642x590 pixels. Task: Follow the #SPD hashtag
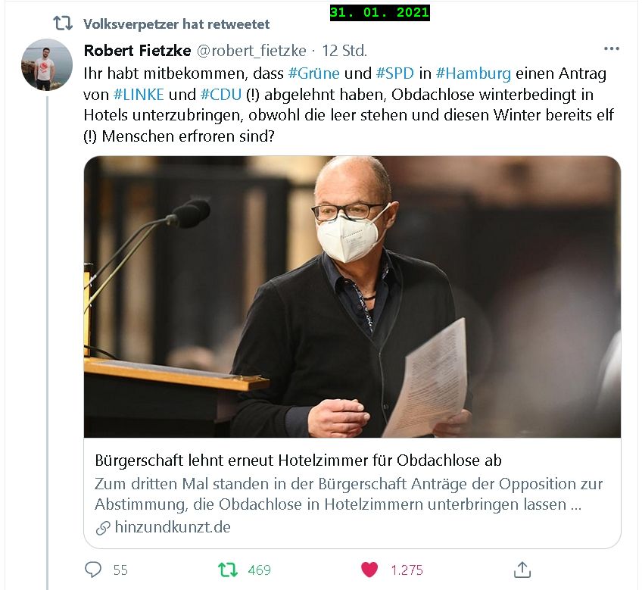395,73
